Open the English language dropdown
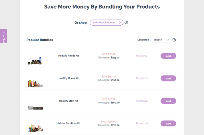Image resolution: width=204 pixels, height=135 pixels. point(161,40)
